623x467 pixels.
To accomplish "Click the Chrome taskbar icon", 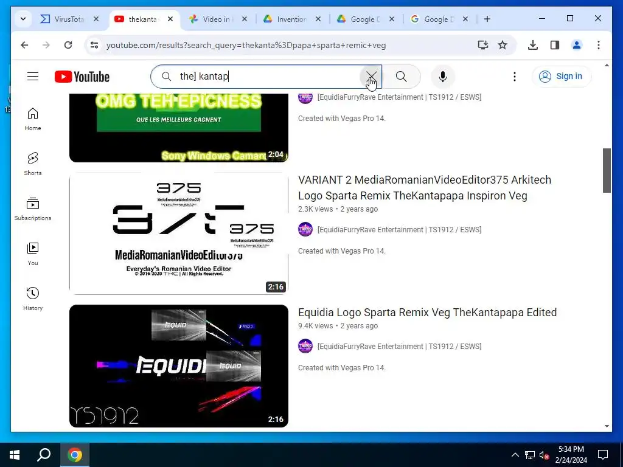I will click(x=75, y=455).
